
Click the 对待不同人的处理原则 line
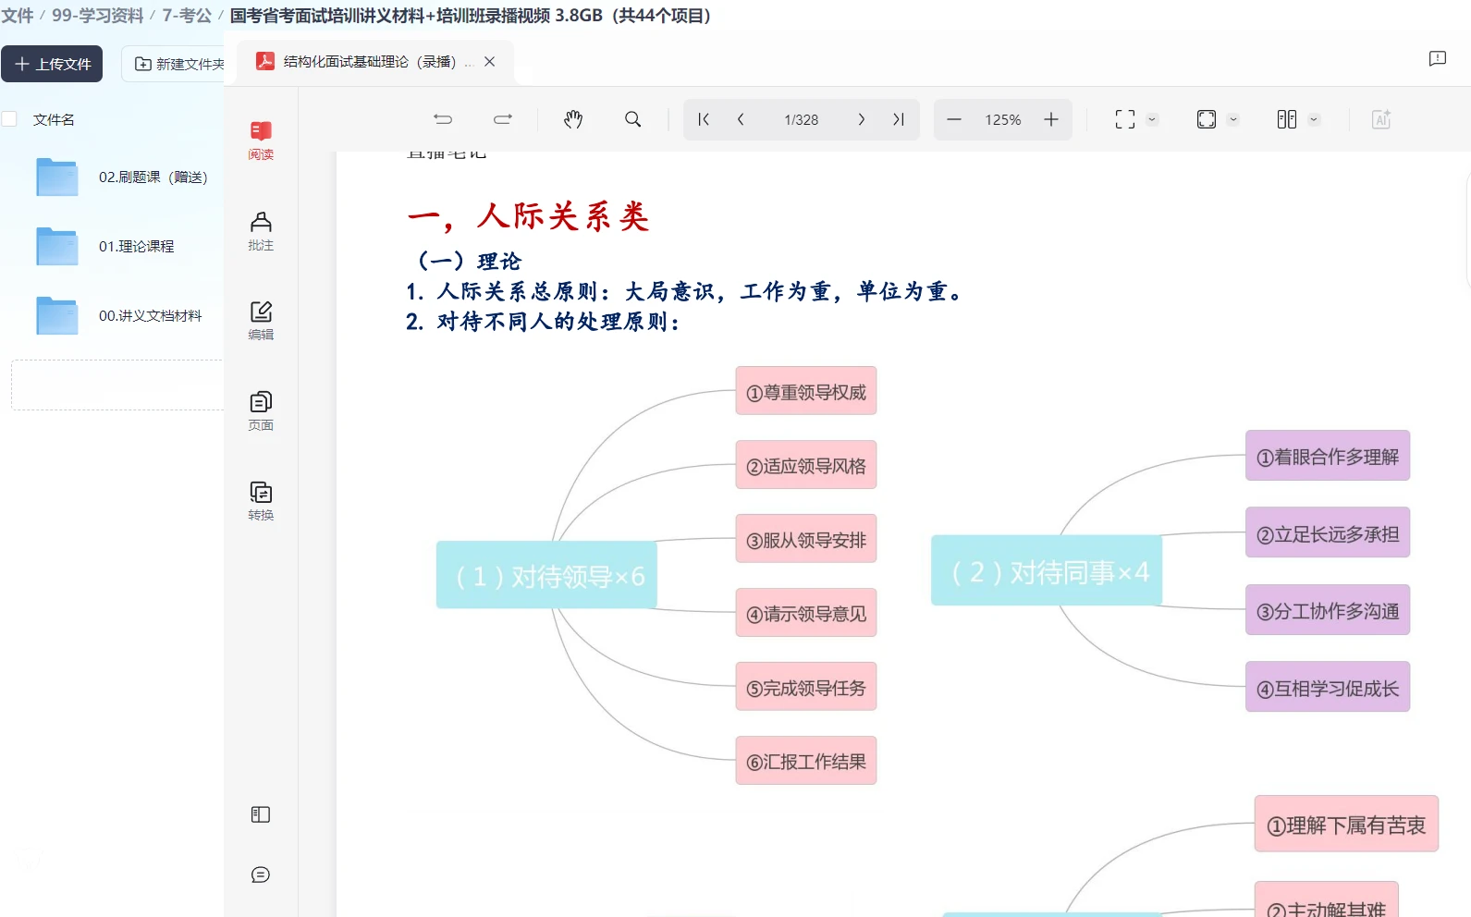(x=544, y=322)
